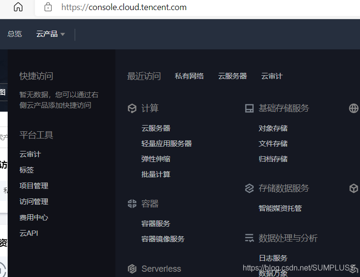Screen dimensions: 360x277
Task: Open 标签 platform tool
Action: point(27,170)
